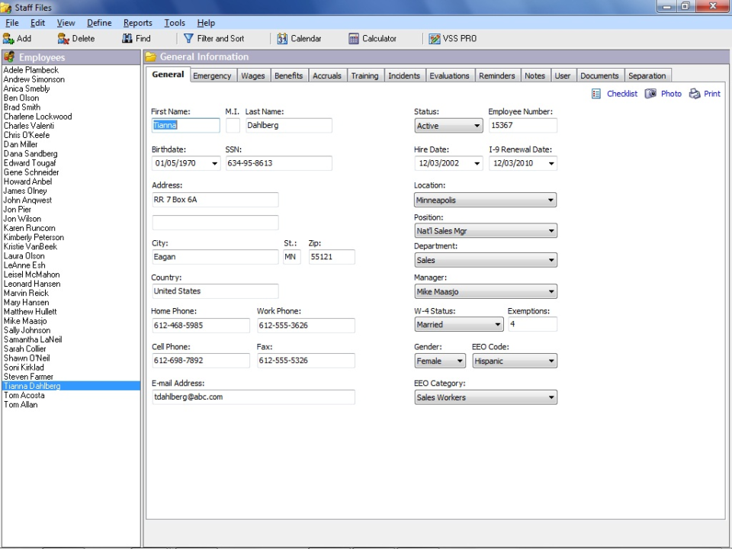The width and height of the screenshot is (732, 549).
Task: Expand the W-4 Status dropdown
Action: click(497, 325)
